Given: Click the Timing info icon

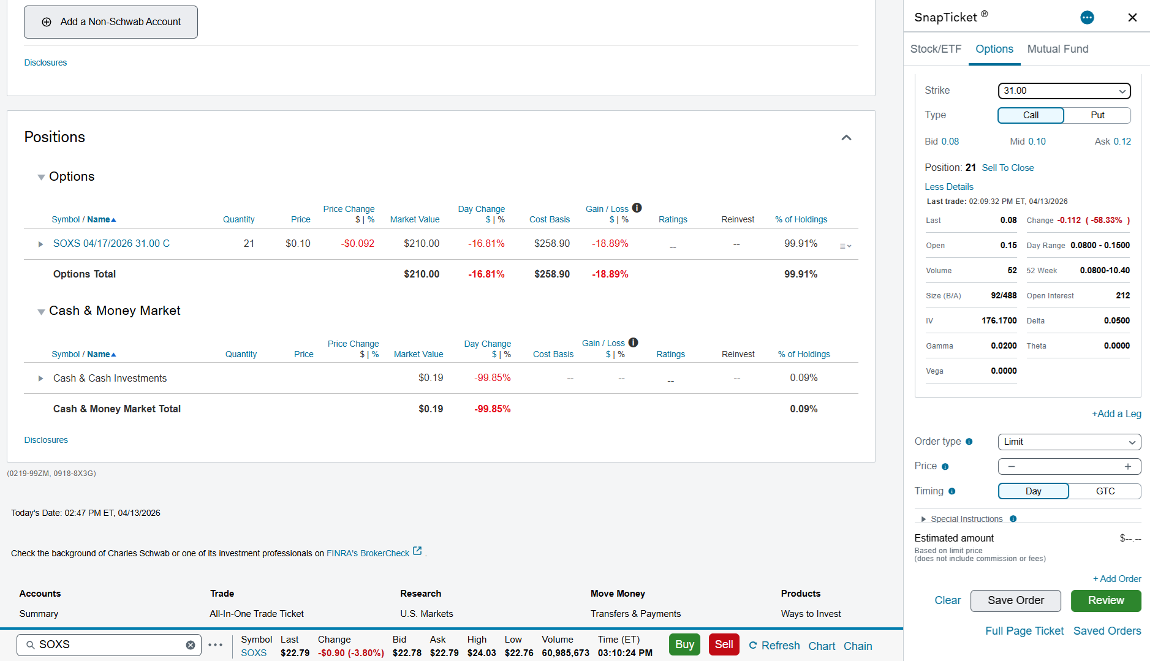Looking at the screenshot, I should (x=952, y=491).
